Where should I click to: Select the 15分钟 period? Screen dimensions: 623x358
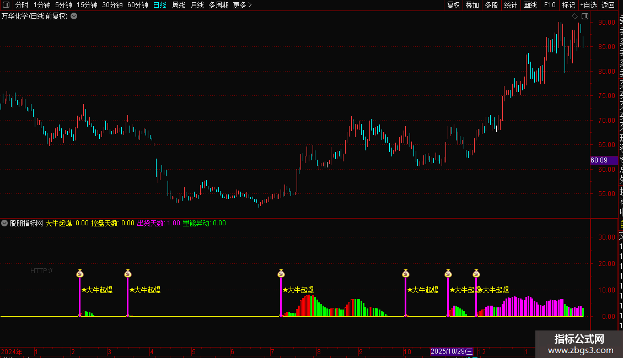pos(87,5)
